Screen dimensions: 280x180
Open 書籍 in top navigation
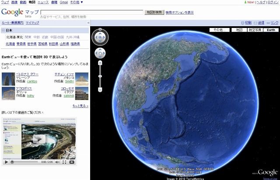(x=54, y=2)
